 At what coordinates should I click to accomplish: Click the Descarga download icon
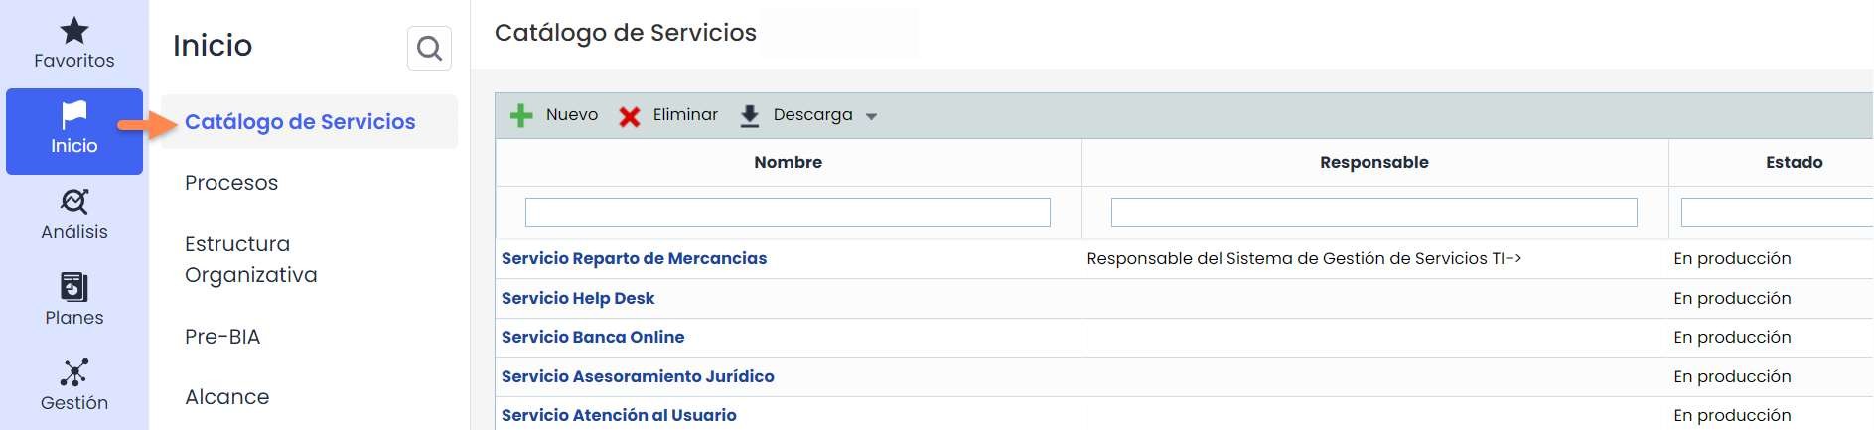[750, 116]
